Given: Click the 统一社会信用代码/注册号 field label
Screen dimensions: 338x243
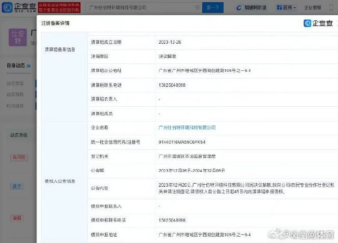Looking at the screenshot, I should pos(115,142).
